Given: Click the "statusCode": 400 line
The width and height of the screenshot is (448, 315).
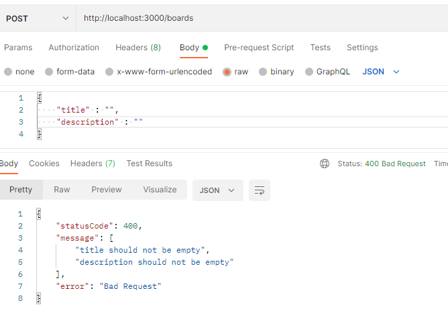Looking at the screenshot, I should tap(99, 226).
